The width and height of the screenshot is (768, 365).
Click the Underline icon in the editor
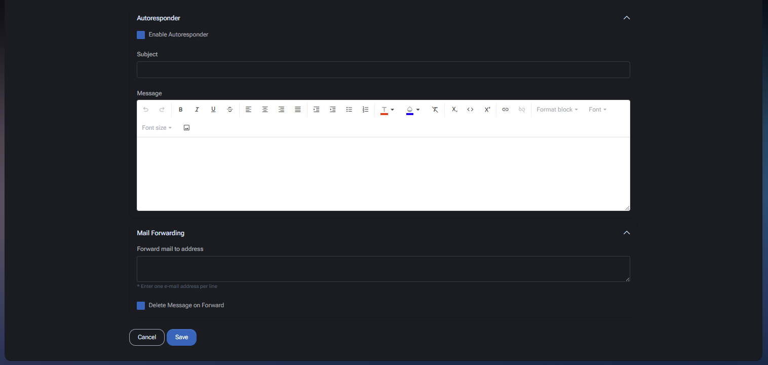(213, 109)
